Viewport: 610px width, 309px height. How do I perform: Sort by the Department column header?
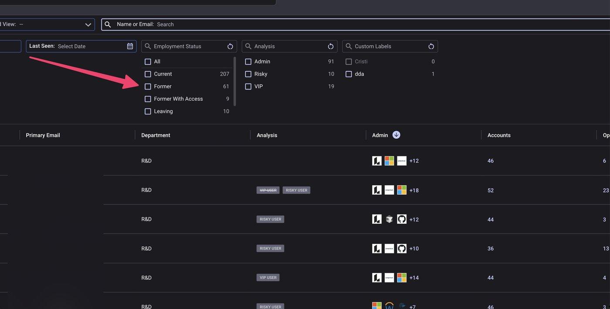point(156,135)
